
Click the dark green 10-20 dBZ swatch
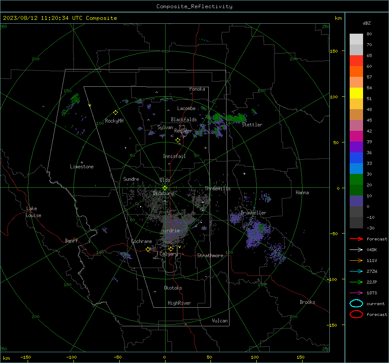coord(356,190)
